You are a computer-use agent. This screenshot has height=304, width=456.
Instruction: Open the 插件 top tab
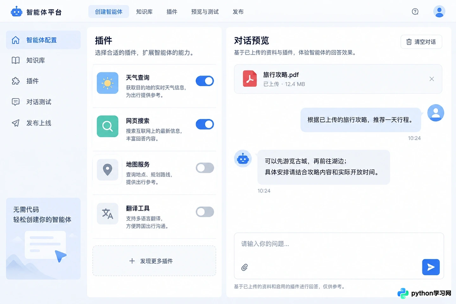tap(172, 12)
